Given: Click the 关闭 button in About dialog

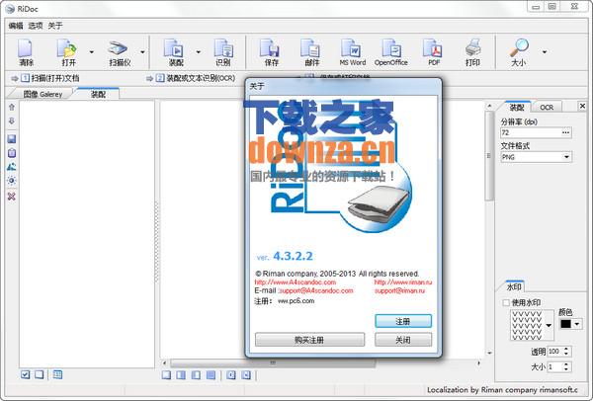Looking at the screenshot, I should pyautogui.click(x=403, y=340).
